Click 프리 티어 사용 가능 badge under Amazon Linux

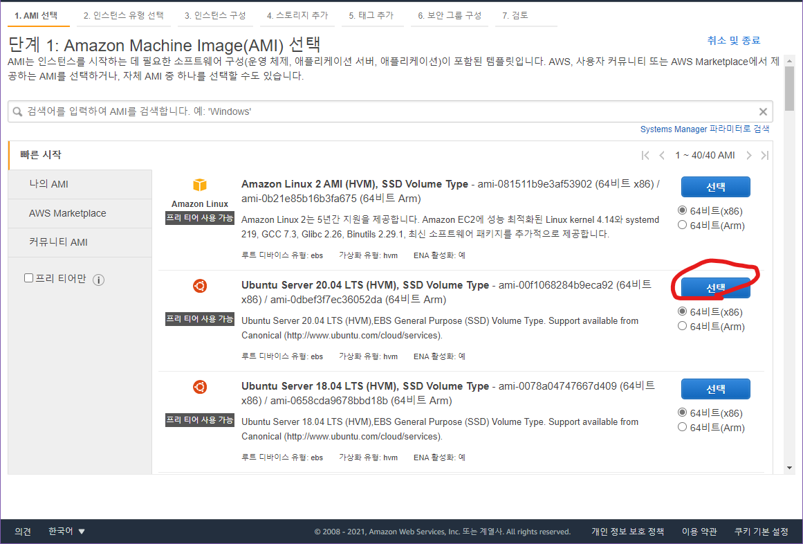click(x=200, y=218)
